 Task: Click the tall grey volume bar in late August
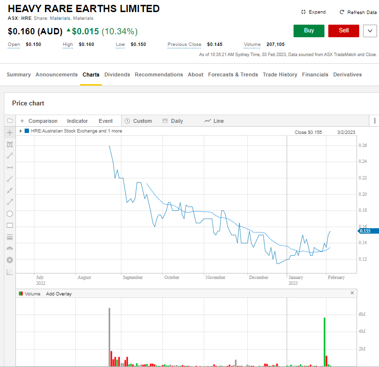click(109, 337)
